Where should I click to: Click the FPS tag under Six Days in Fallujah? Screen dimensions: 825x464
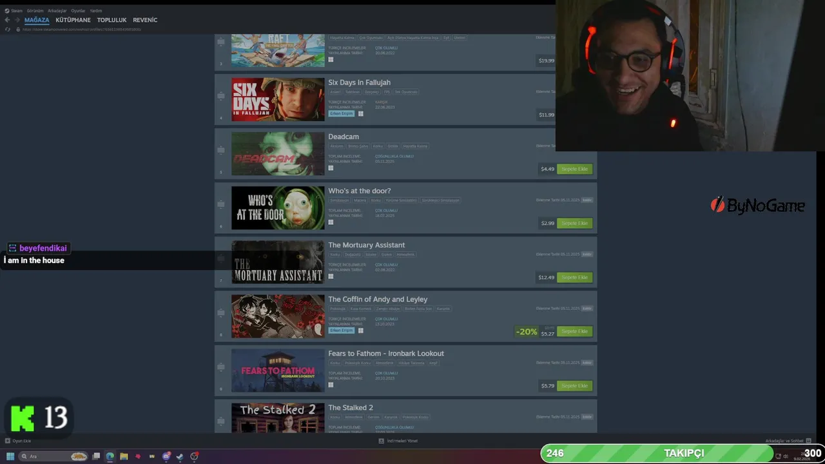[387, 92]
